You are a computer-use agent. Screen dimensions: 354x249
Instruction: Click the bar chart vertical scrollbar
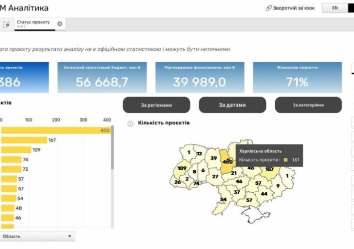pyautogui.click(x=112, y=149)
